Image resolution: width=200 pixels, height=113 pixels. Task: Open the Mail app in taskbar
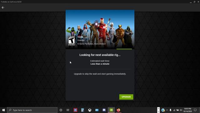coord(97,110)
